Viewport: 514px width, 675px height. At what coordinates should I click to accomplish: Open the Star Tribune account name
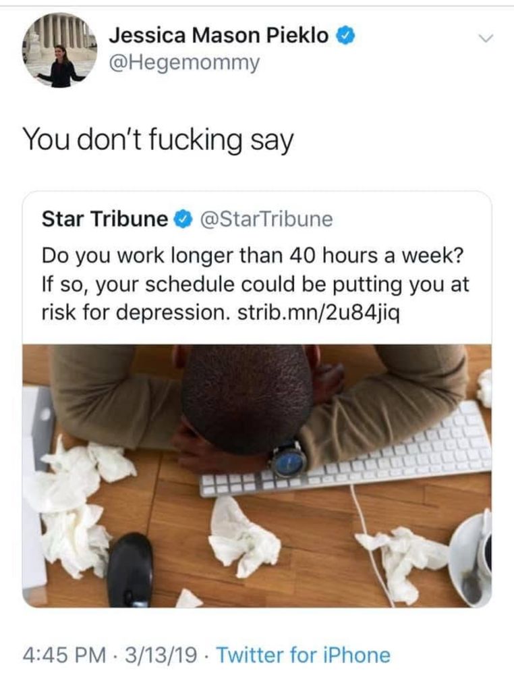pos(105,219)
